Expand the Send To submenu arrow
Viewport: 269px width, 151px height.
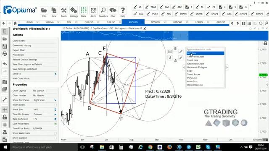point(55,74)
